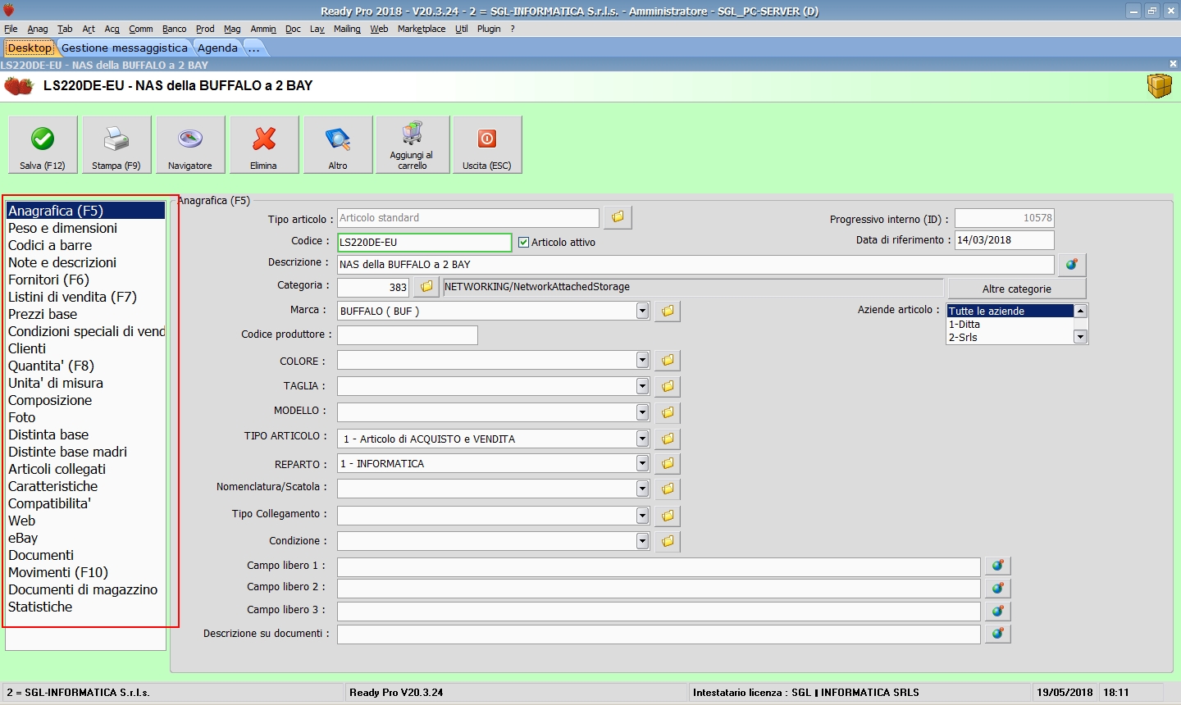The width and height of the screenshot is (1181, 705).
Task: Select 1-Ditta in Aziende articolo list
Action: (x=1010, y=324)
